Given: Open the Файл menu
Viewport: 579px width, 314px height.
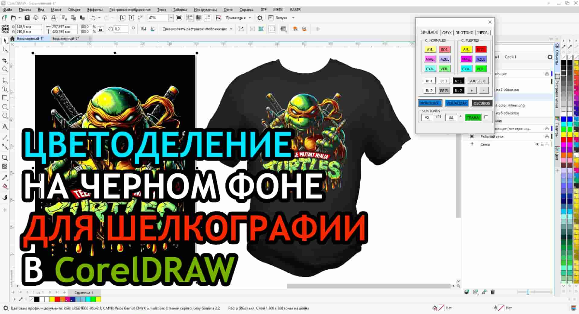Looking at the screenshot, I should tap(8, 10).
